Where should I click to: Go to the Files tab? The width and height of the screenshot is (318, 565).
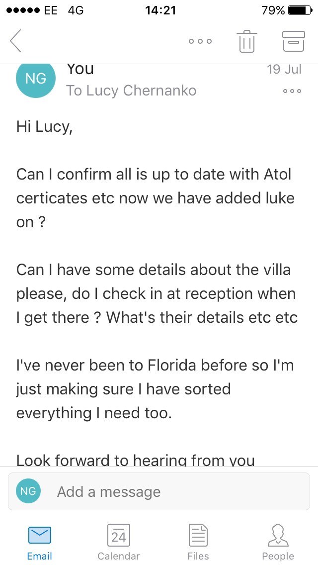(198, 542)
